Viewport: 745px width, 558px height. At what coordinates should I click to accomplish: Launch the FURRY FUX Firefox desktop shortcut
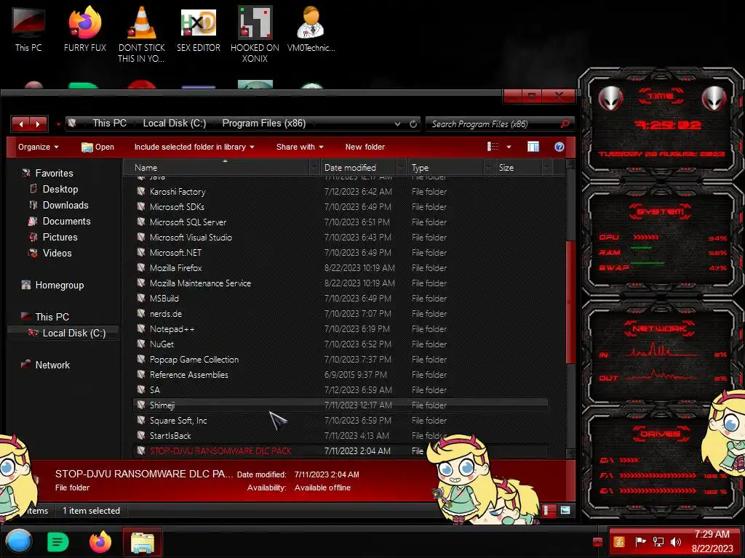click(85, 28)
